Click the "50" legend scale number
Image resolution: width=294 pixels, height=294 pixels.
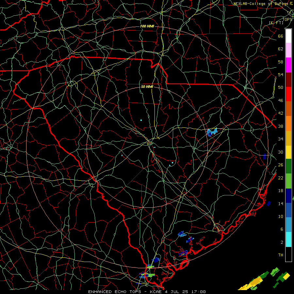[281, 88]
